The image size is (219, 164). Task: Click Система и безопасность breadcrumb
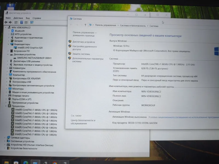[133, 26]
